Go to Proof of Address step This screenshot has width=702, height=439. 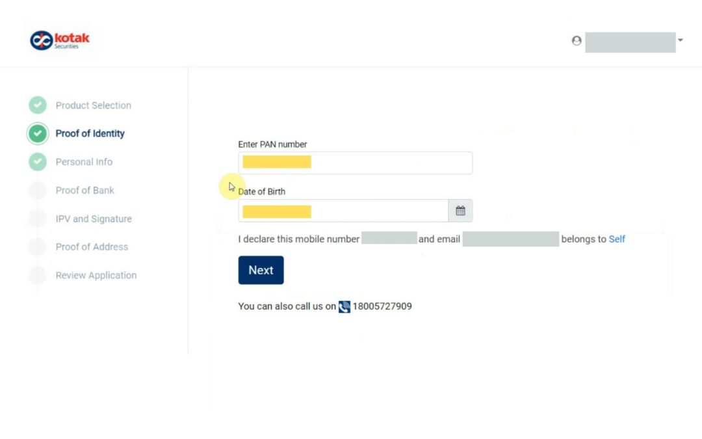92,247
